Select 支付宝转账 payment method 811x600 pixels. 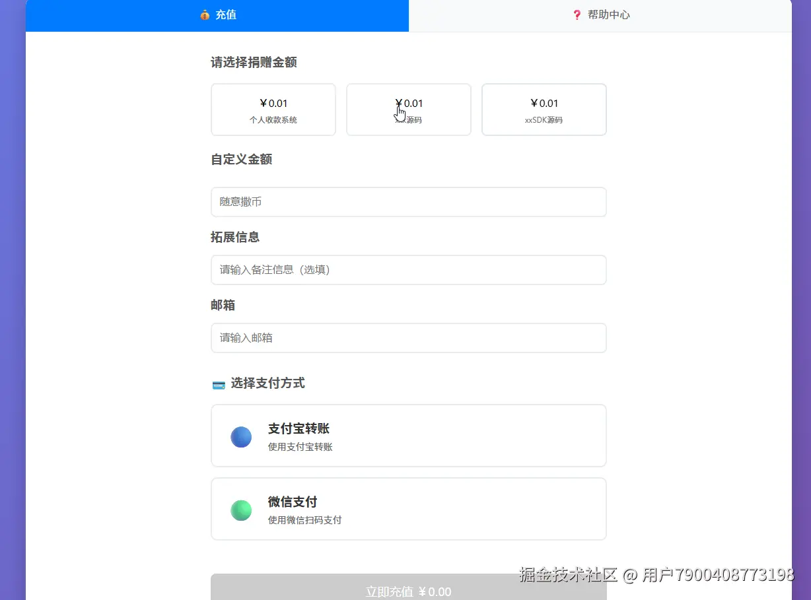tap(409, 436)
